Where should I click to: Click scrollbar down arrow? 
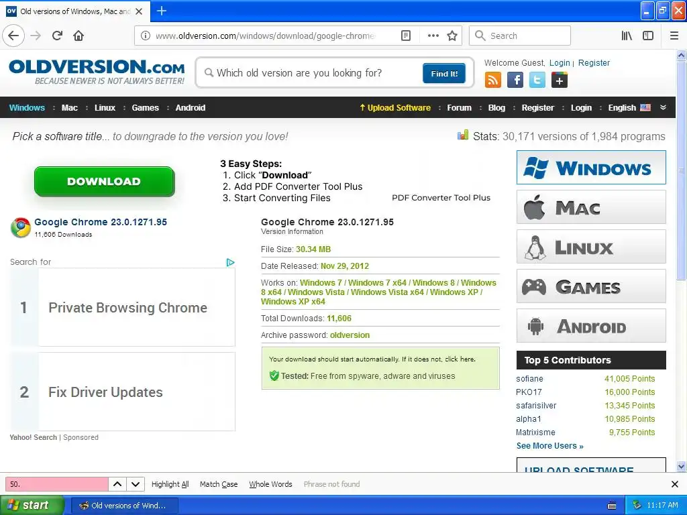[x=681, y=467]
